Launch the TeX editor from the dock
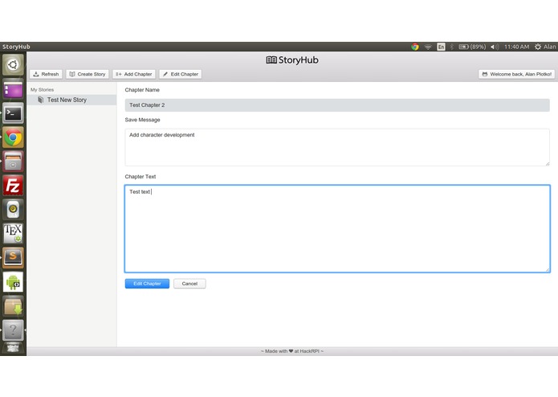The height and width of the screenshot is (397, 558). tap(13, 234)
